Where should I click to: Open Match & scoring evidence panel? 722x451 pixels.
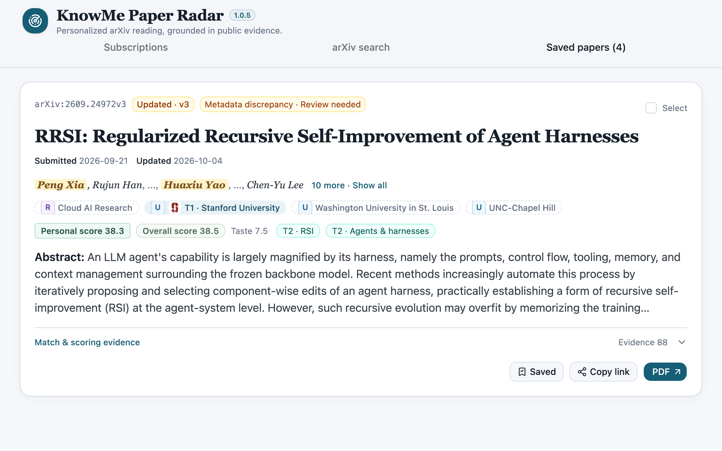87,342
